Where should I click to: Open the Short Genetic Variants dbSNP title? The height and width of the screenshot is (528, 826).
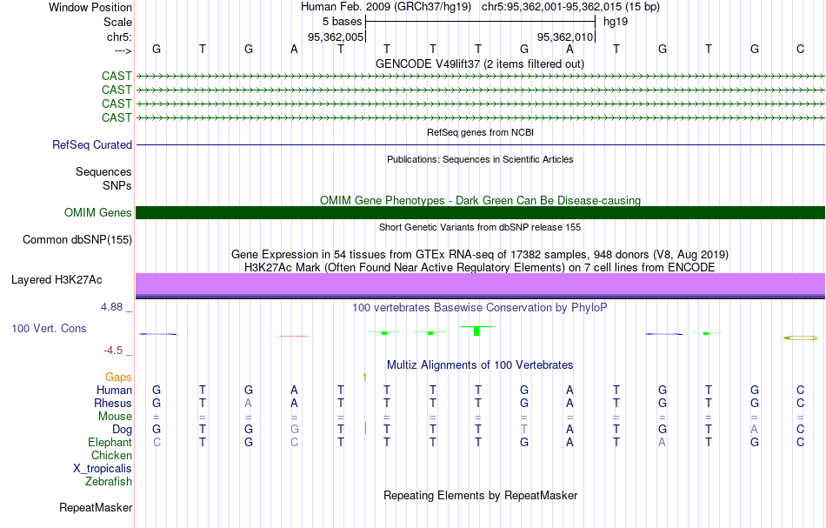coord(480,227)
